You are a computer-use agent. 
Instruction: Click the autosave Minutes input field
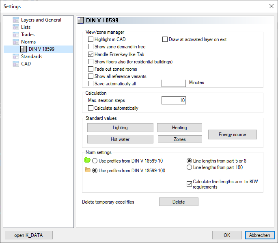pyautogui.click(x=174, y=83)
